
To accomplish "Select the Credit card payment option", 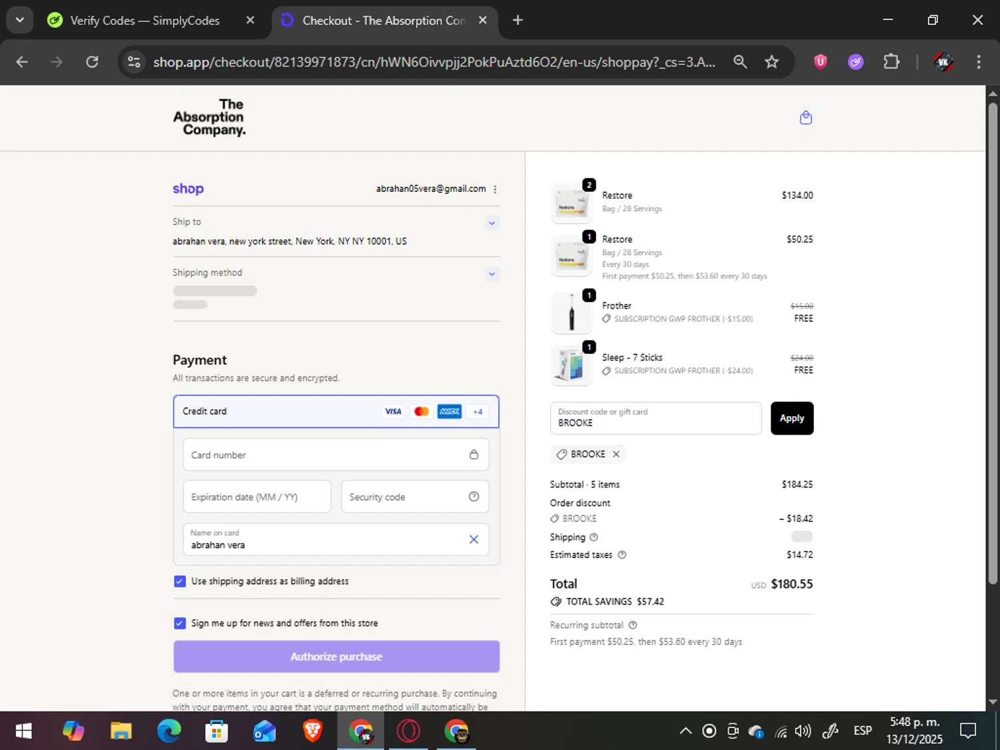I will tap(336, 411).
